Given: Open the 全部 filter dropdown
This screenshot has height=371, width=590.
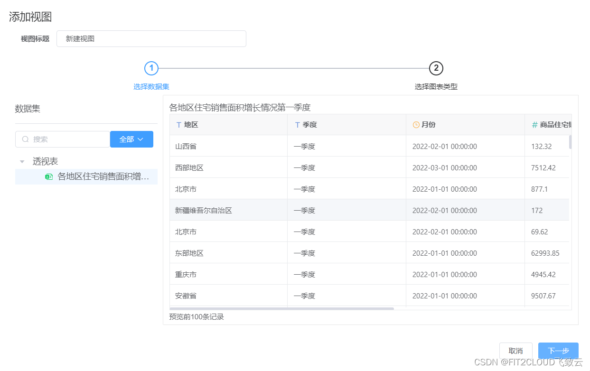Looking at the screenshot, I should 131,139.
